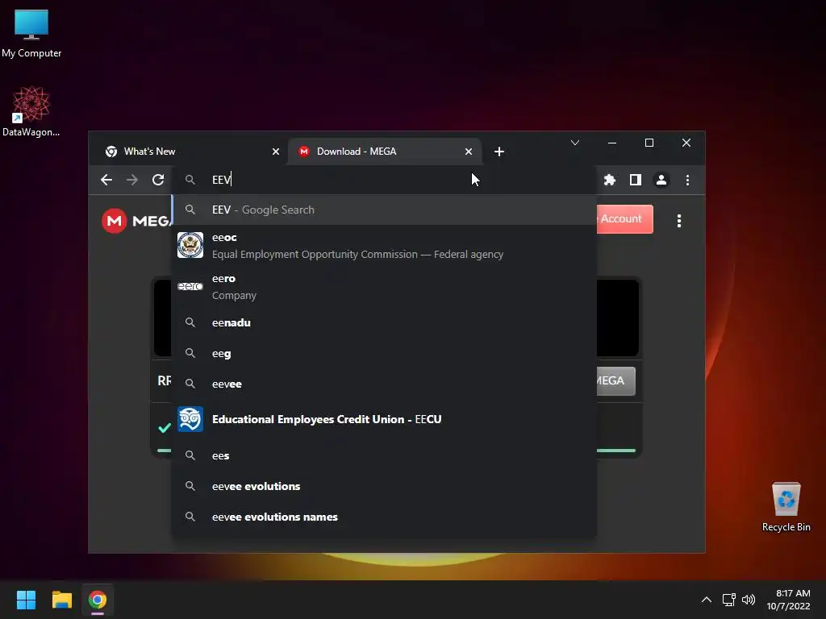Click in the address bar containing EEV

point(385,180)
